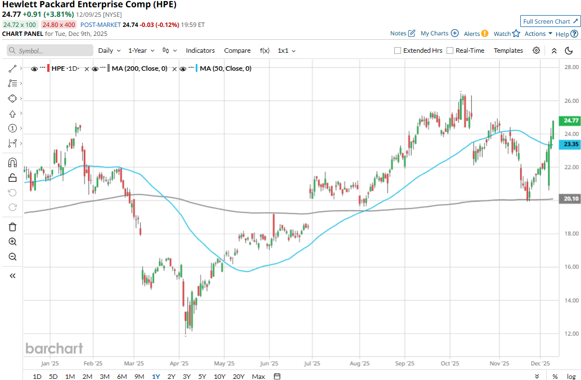Check the Real-Time checkbox
This screenshot has width=581, height=380.
[x=450, y=51]
